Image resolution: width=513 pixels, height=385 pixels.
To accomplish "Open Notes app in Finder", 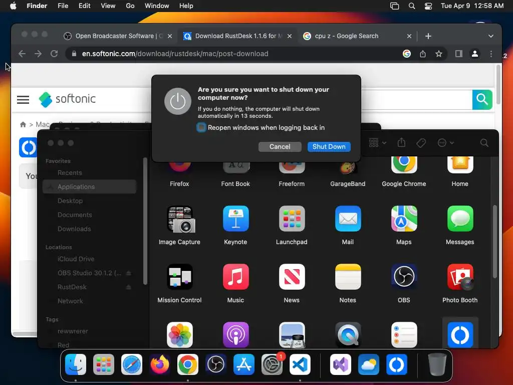I will tap(348, 277).
